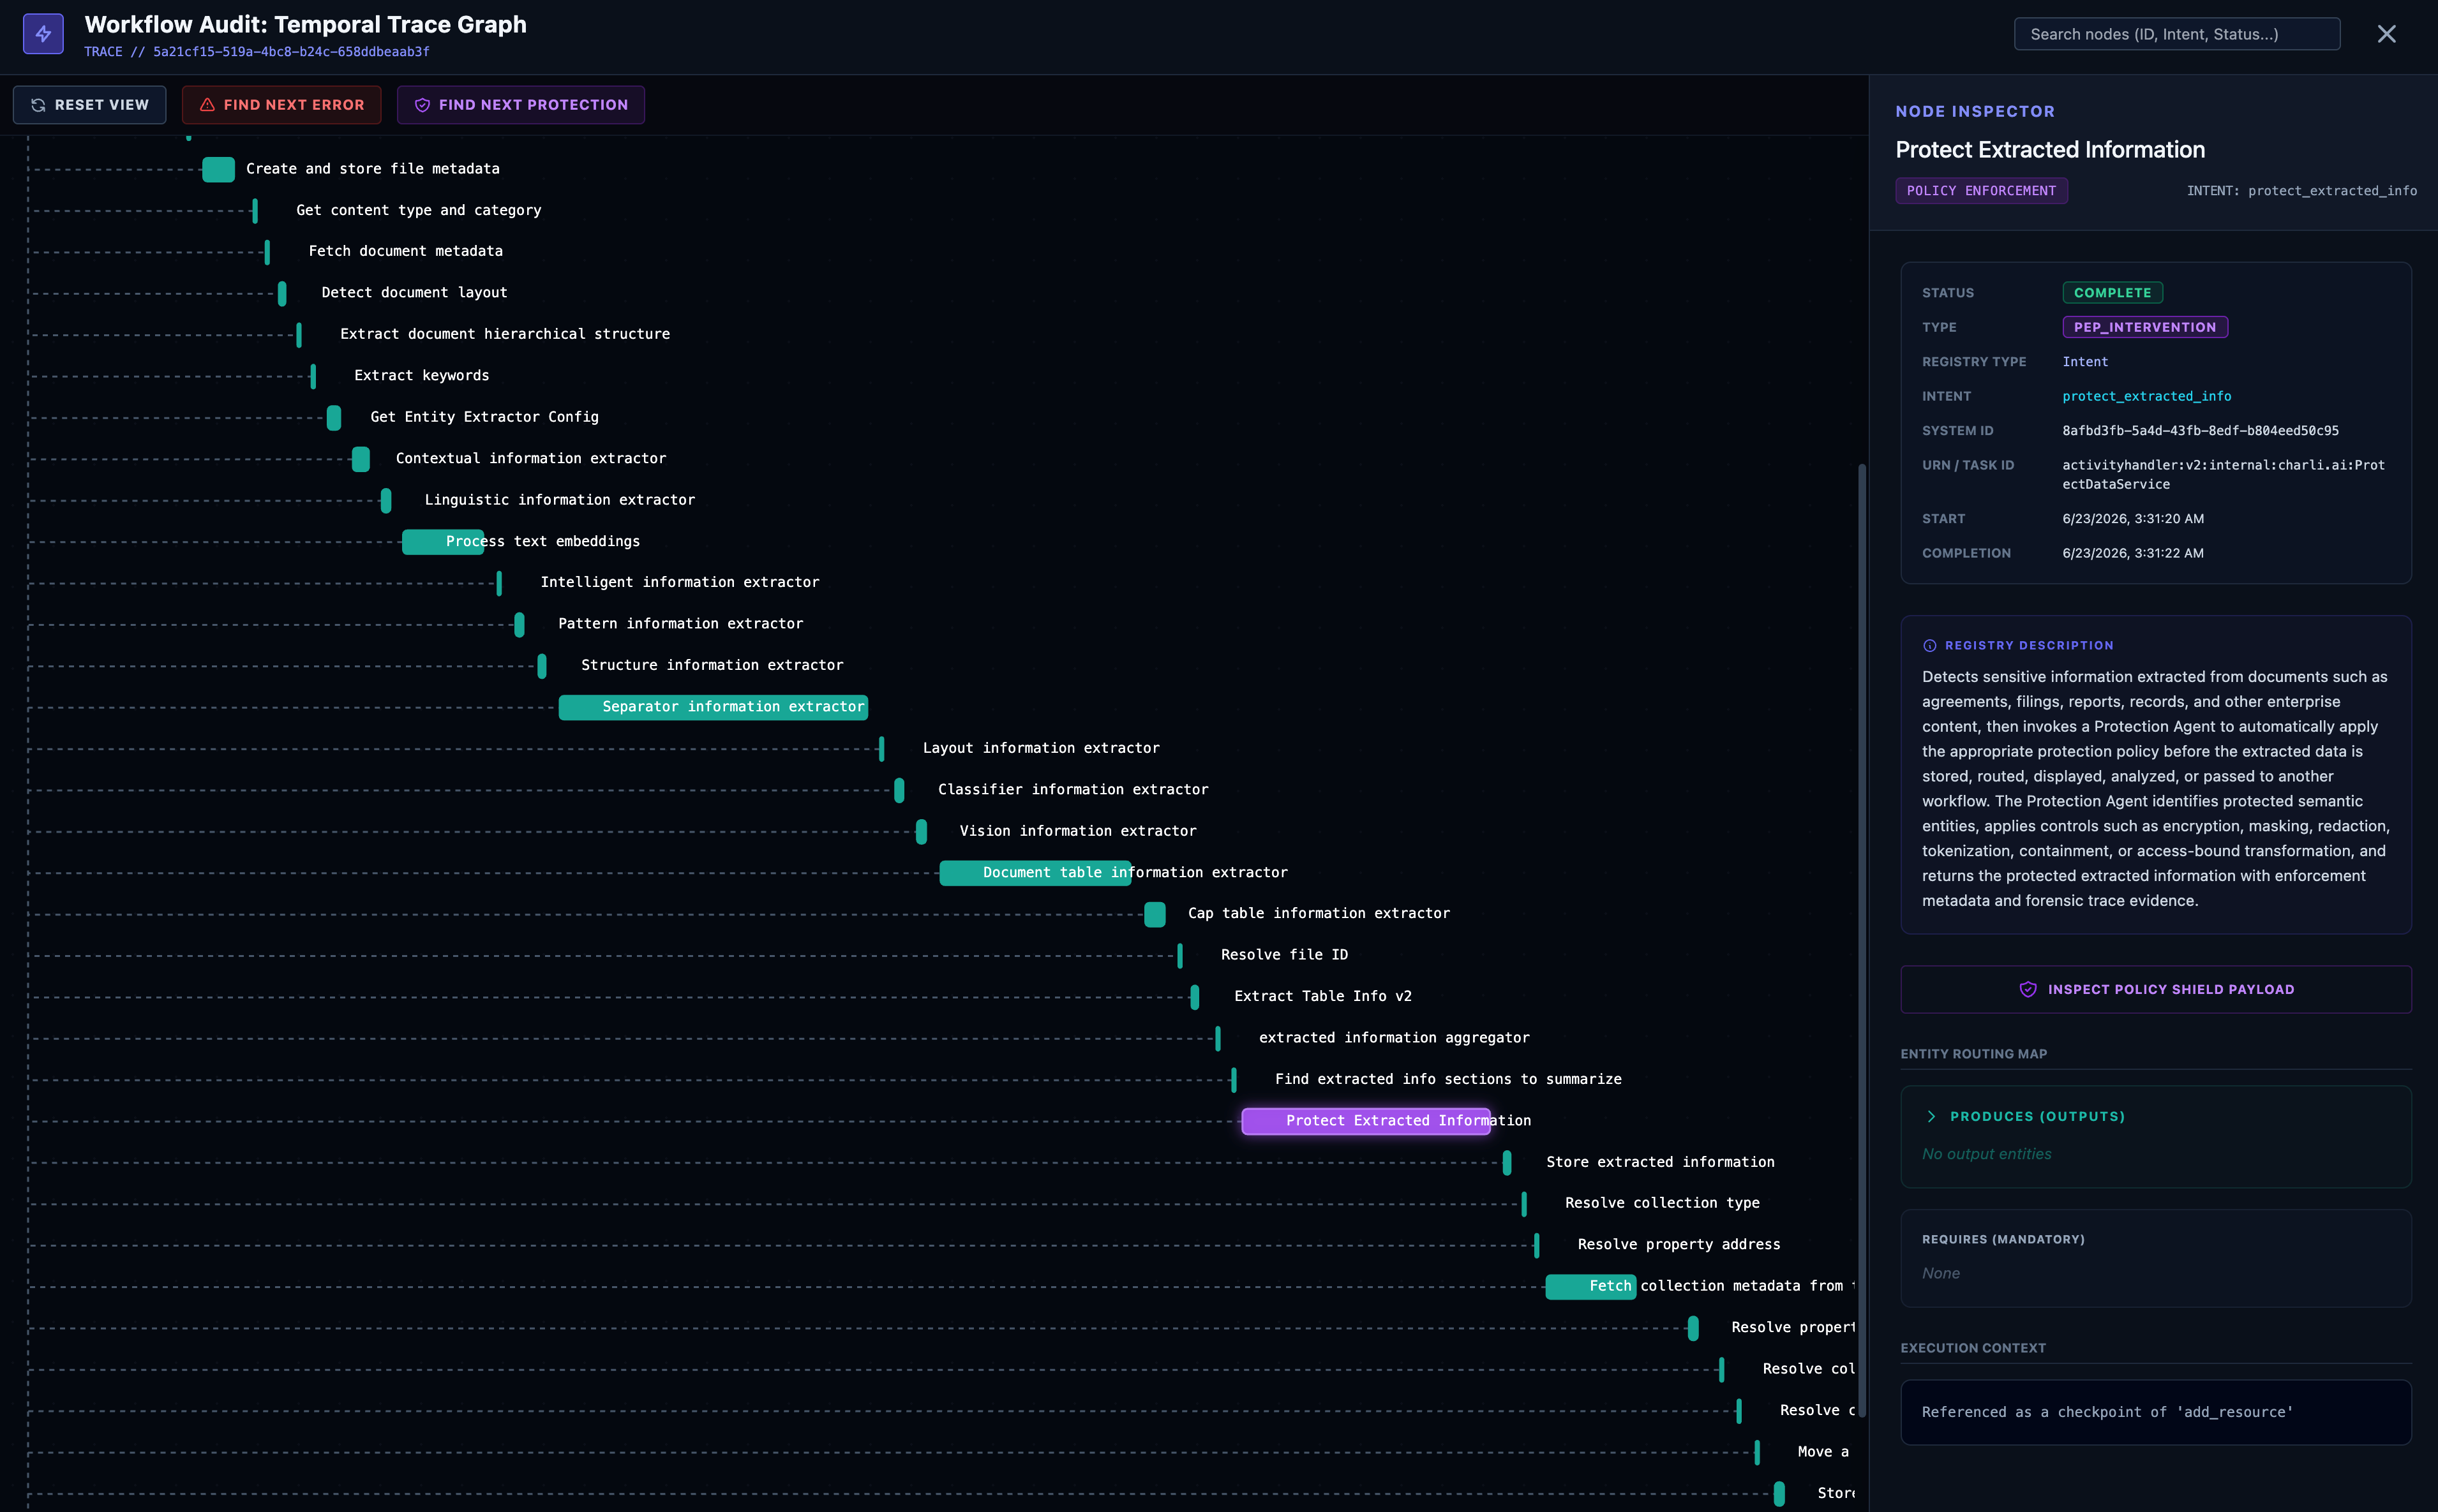This screenshot has height=1512, width=2438.
Task: Click 'Linguistic information extractor' label
Action: tap(559, 500)
